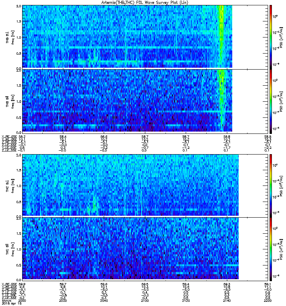Click the Artemis FGL Wave Survey Plot title

[x=145, y=3]
